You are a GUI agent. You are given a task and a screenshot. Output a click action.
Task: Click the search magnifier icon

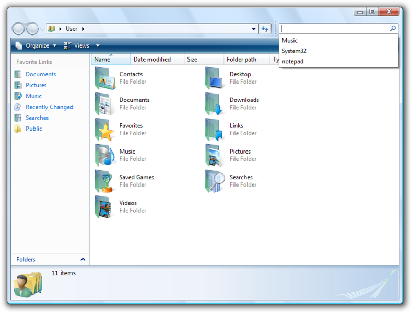(x=393, y=29)
